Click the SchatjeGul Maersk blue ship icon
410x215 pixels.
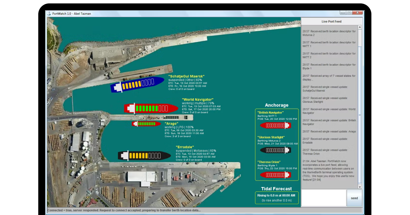(137, 84)
